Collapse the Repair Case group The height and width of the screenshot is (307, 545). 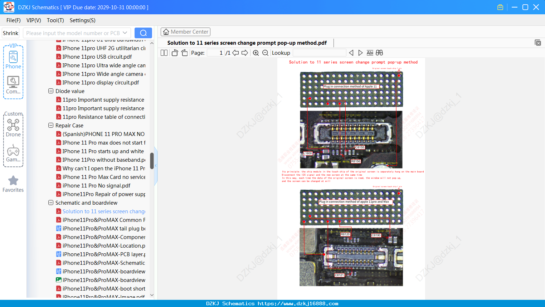click(51, 125)
